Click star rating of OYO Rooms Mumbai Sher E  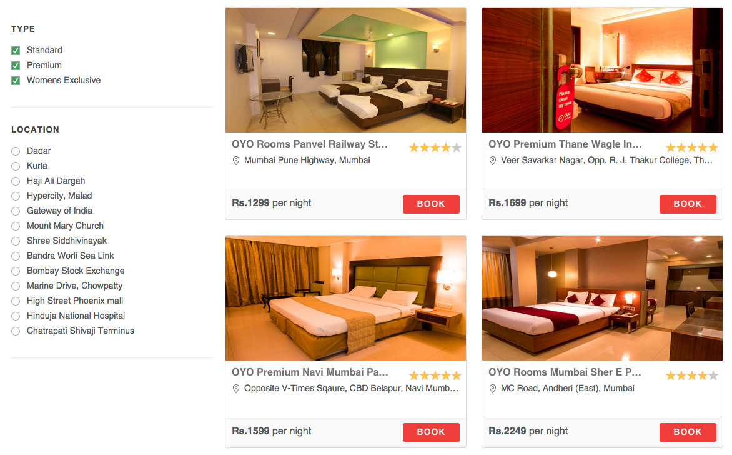(692, 376)
